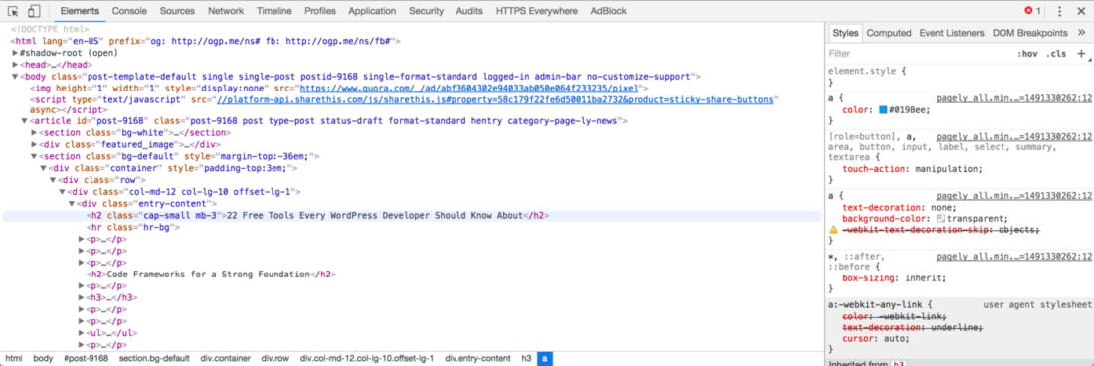Select the Elements tab

click(x=80, y=11)
